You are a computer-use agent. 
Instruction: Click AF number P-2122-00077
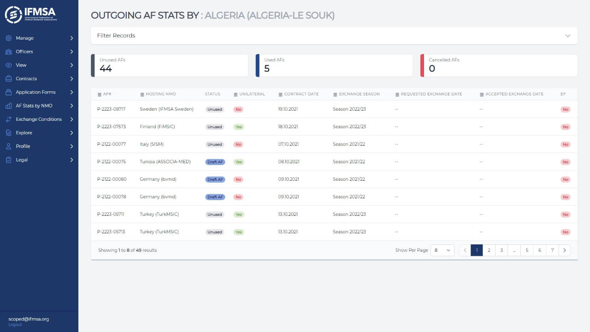coord(111,144)
